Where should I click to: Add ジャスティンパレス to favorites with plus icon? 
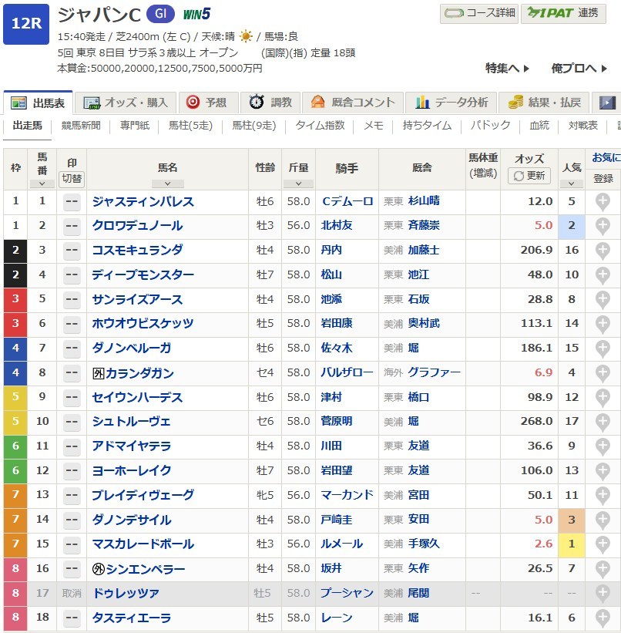(603, 202)
